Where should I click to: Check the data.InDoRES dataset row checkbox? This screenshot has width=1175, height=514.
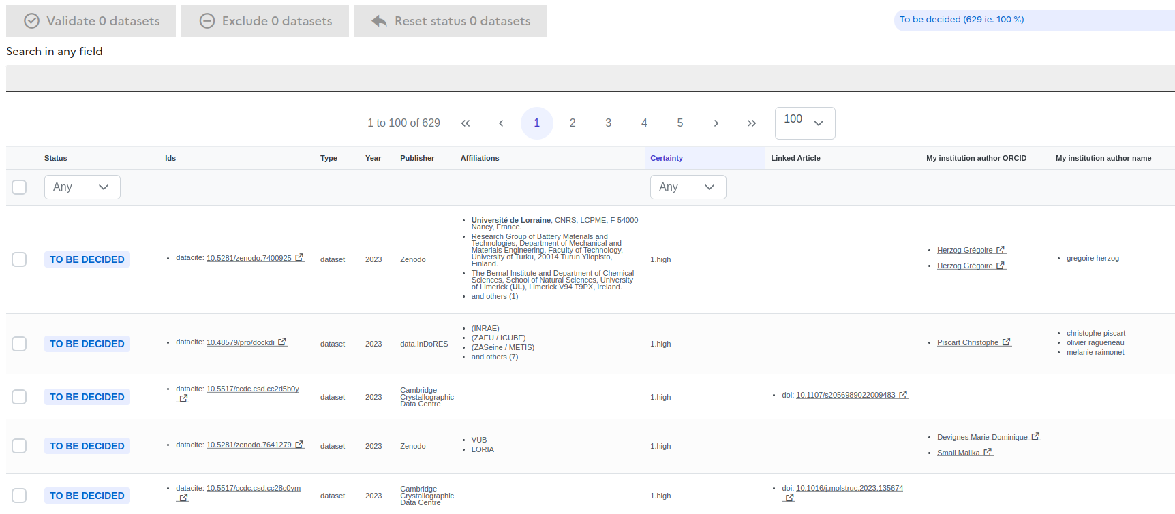[x=19, y=344]
